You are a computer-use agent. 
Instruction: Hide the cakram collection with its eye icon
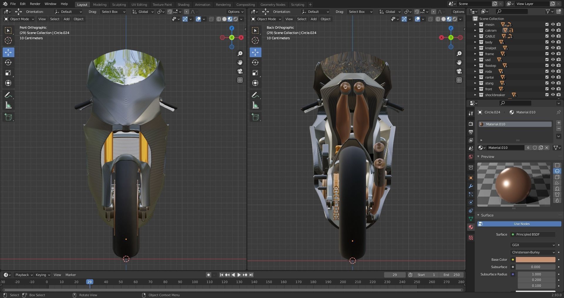pyautogui.click(x=553, y=30)
